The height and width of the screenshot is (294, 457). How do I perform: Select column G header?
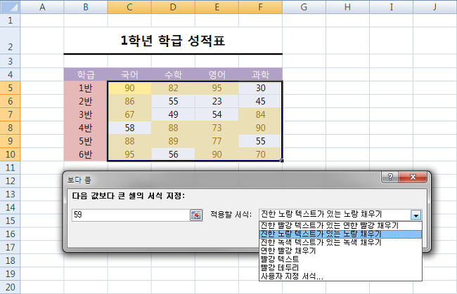tap(304, 7)
